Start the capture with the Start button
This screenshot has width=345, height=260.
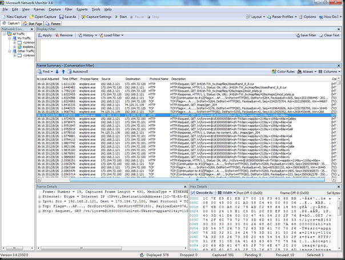tap(121, 17)
